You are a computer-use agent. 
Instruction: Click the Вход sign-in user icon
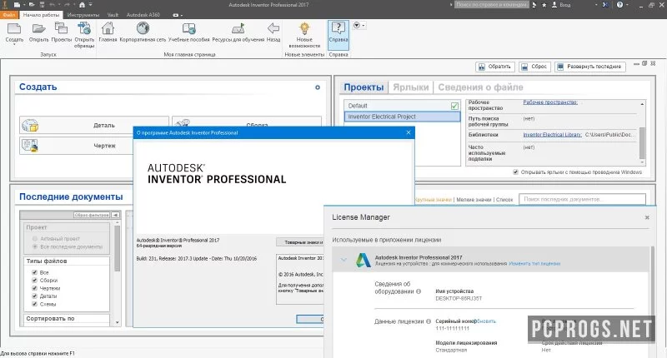[x=554, y=5]
